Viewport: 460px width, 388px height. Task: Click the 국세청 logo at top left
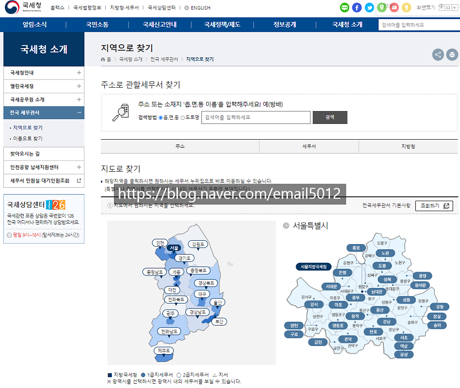(x=24, y=8)
